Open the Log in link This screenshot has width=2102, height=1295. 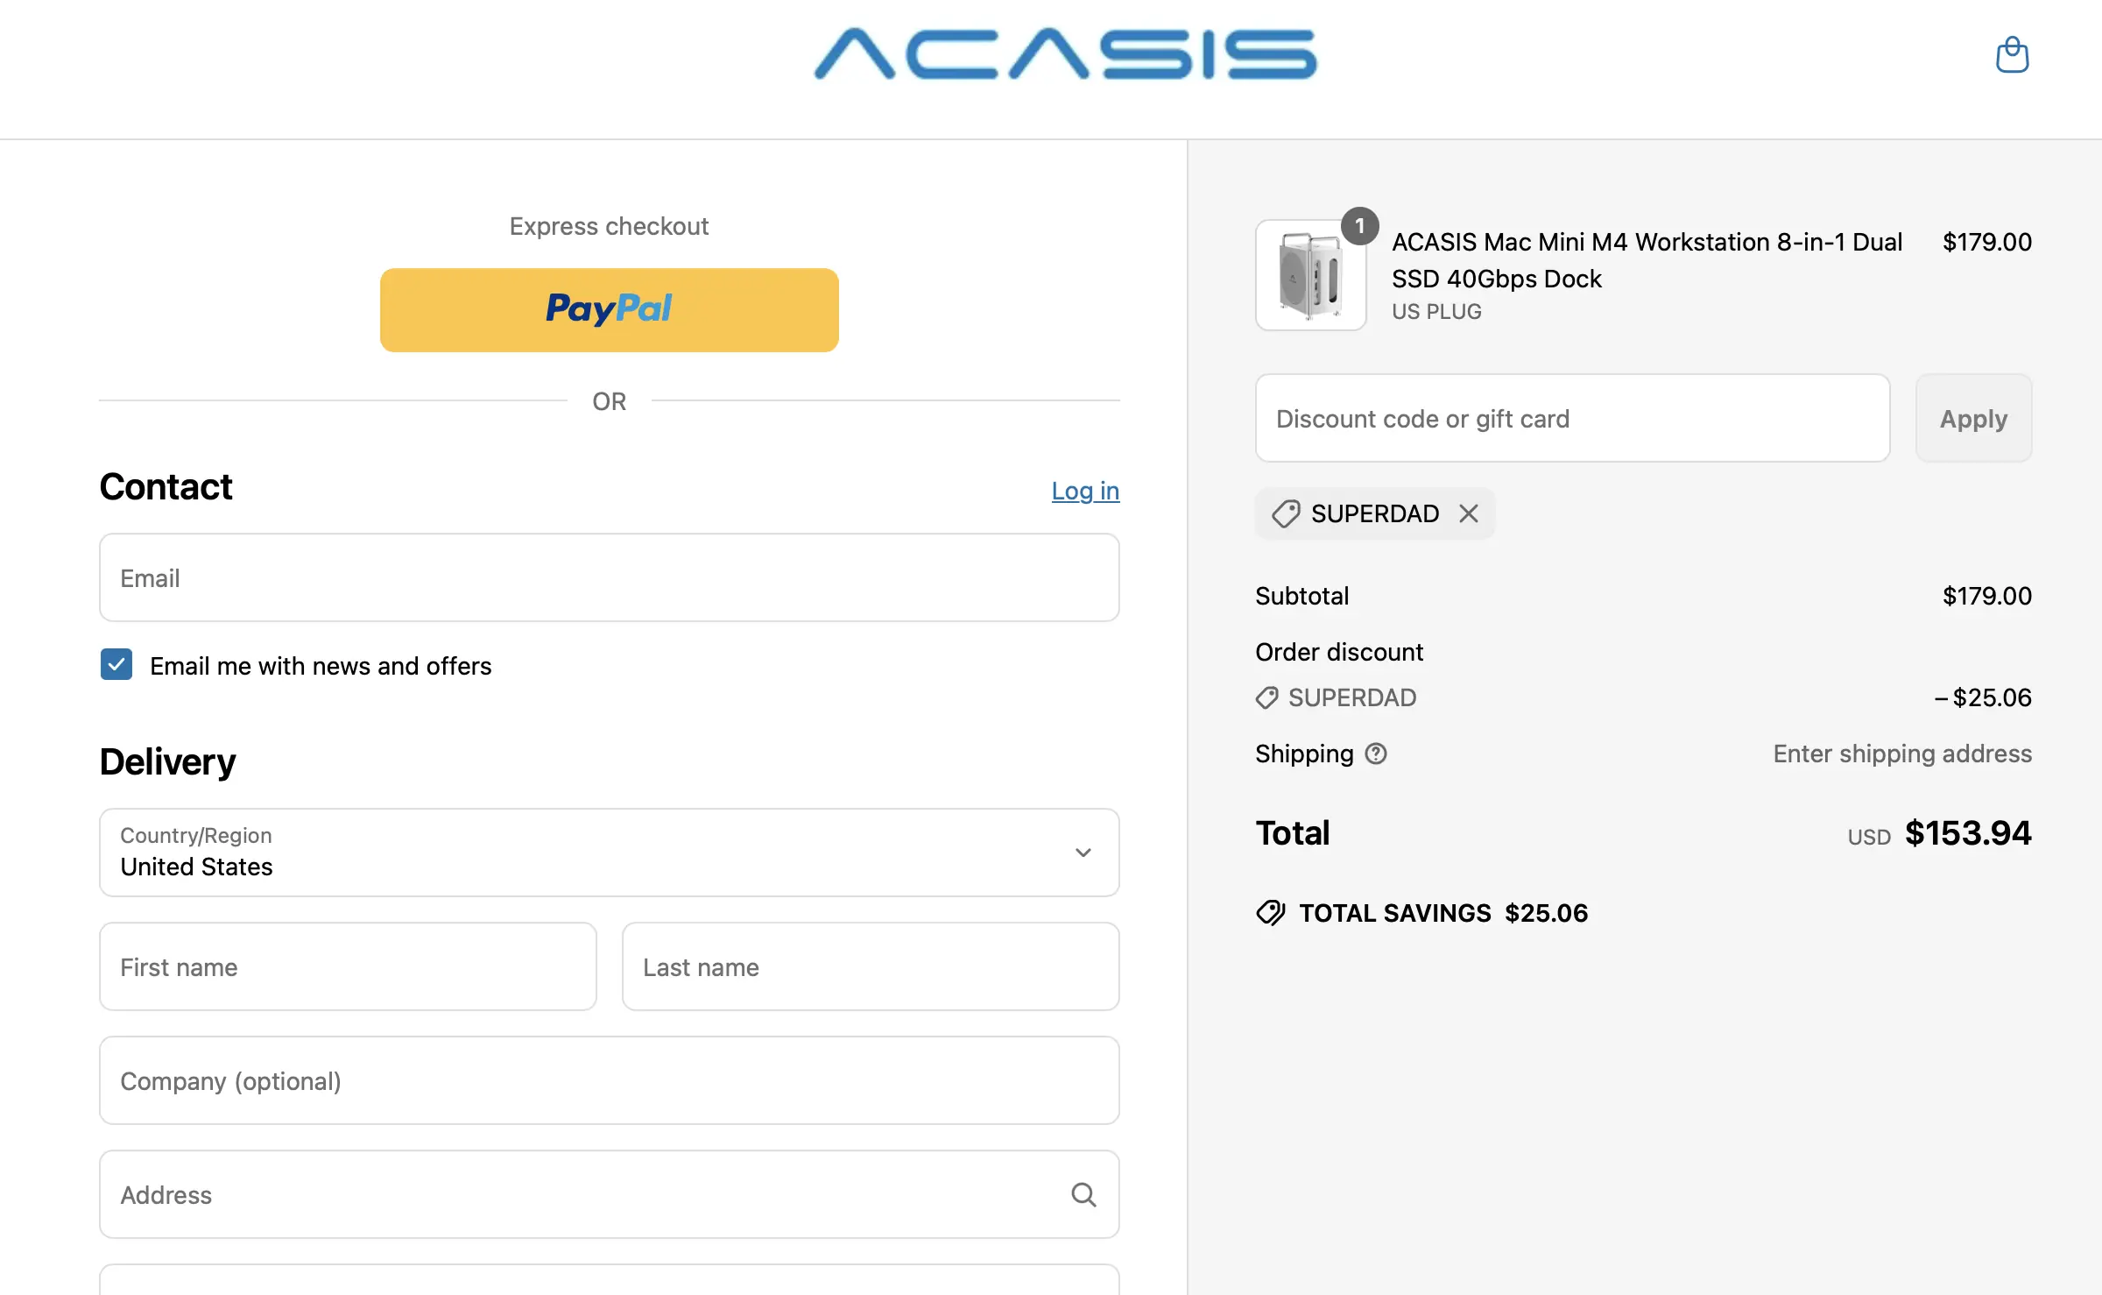(1085, 491)
